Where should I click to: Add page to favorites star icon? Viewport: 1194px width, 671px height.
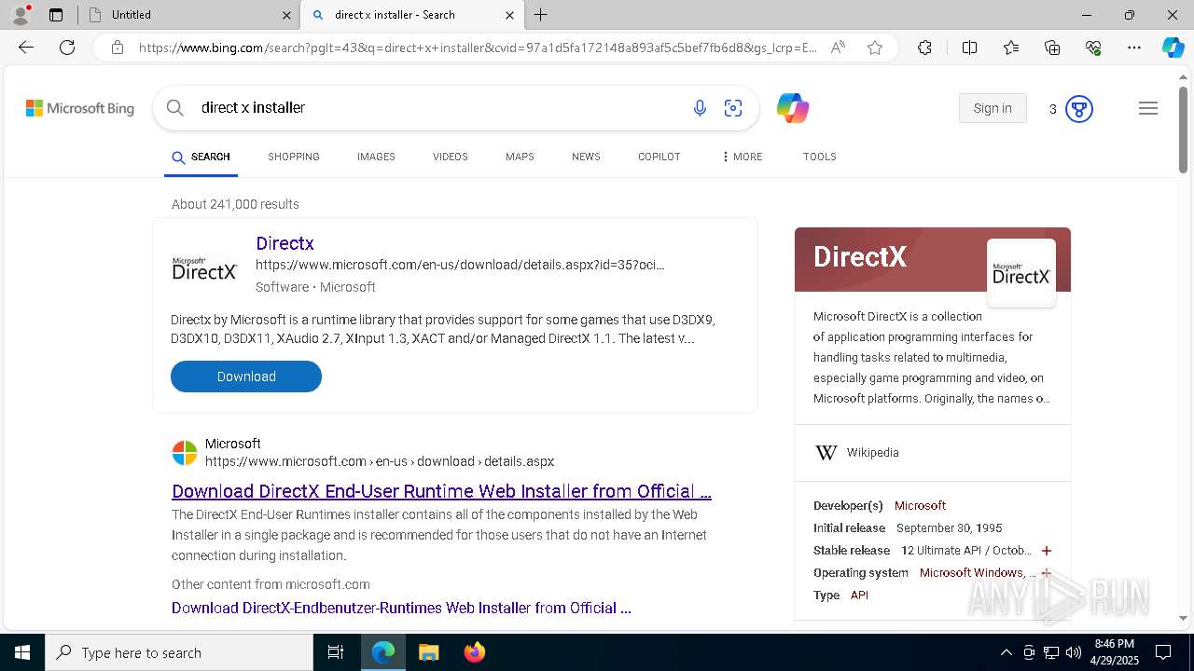click(x=875, y=48)
